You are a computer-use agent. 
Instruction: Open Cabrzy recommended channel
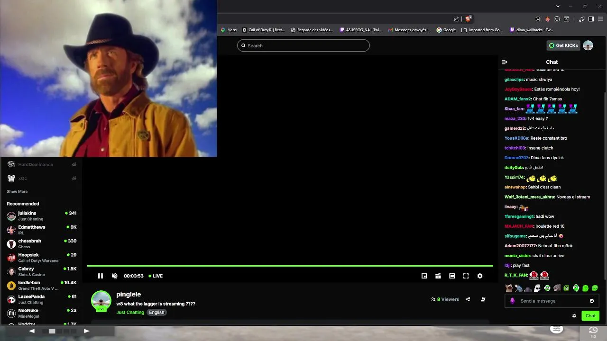point(42,271)
